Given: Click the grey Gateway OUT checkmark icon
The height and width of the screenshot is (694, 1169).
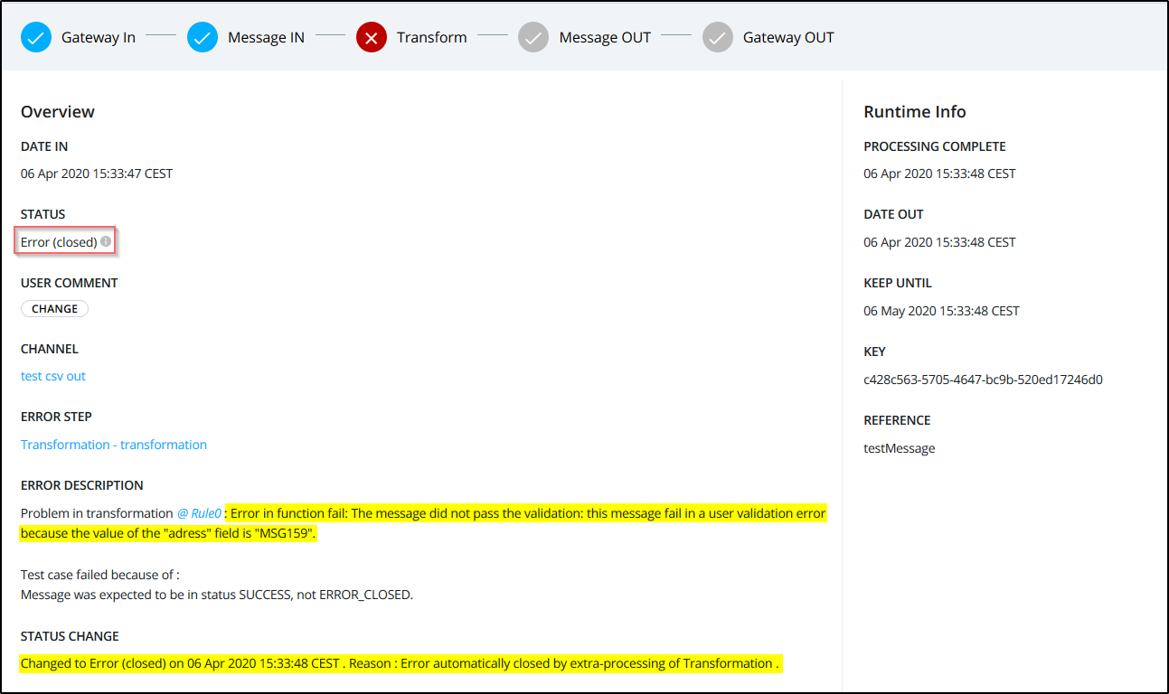Looking at the screenshot, I should (718, 38).
